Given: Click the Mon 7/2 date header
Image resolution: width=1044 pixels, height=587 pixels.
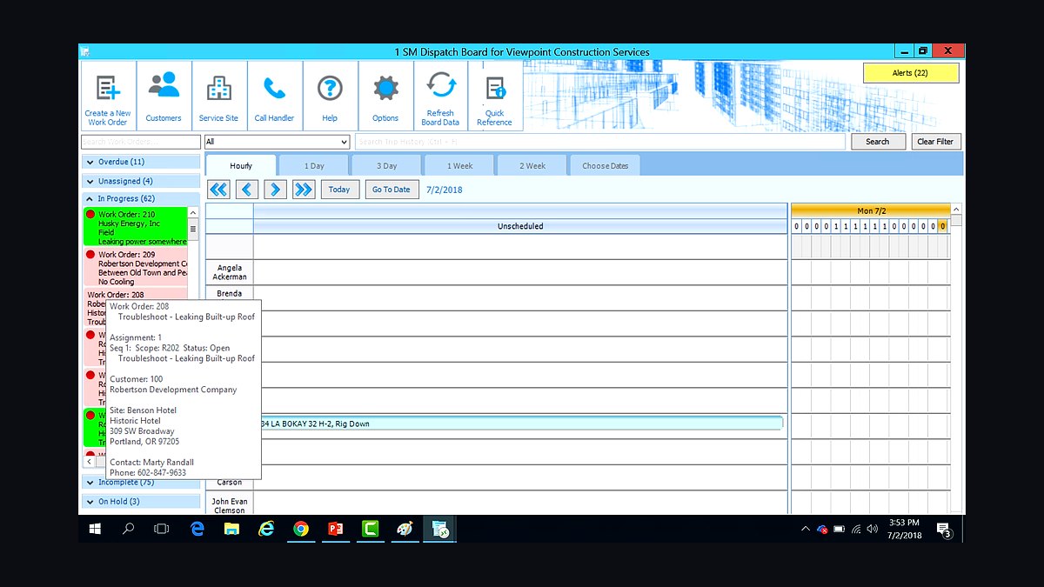Looking at the screenshot, I should [x=871, y=210].
